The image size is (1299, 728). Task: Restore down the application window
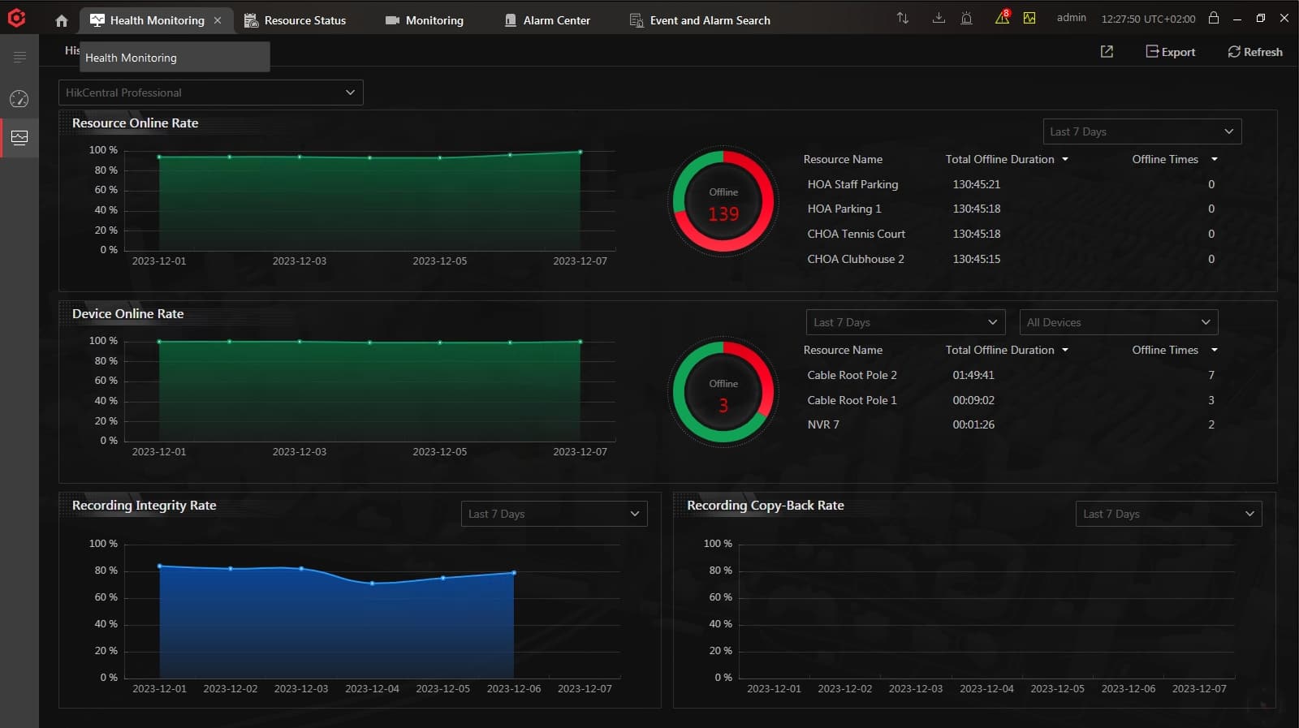pyautogui.click(x=1261, y=18)
